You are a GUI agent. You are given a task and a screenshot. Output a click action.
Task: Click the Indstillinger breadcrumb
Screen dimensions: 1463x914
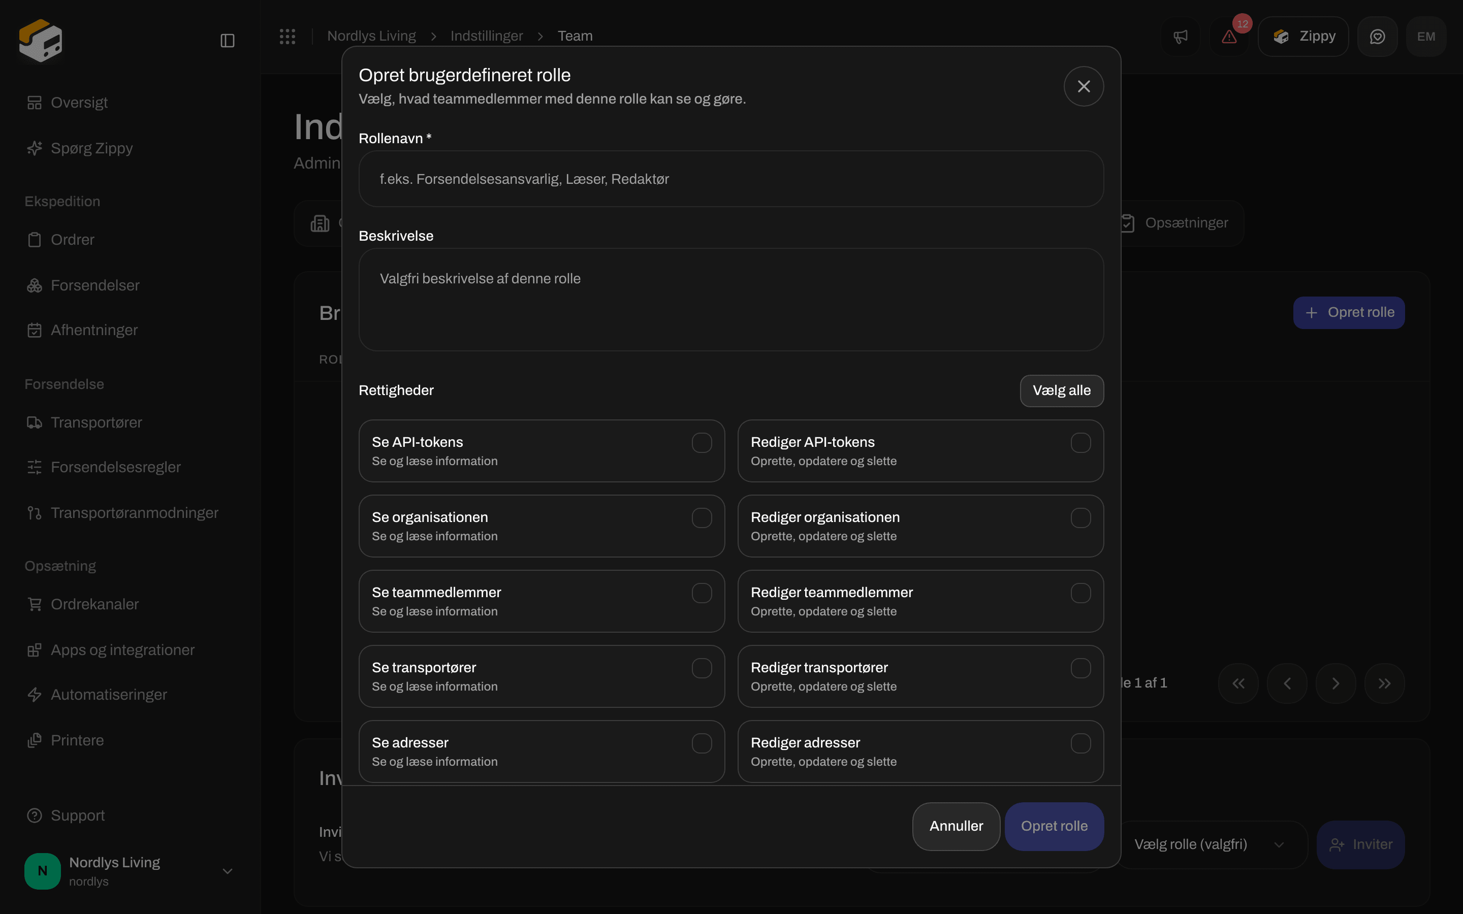tap(486, 36)
